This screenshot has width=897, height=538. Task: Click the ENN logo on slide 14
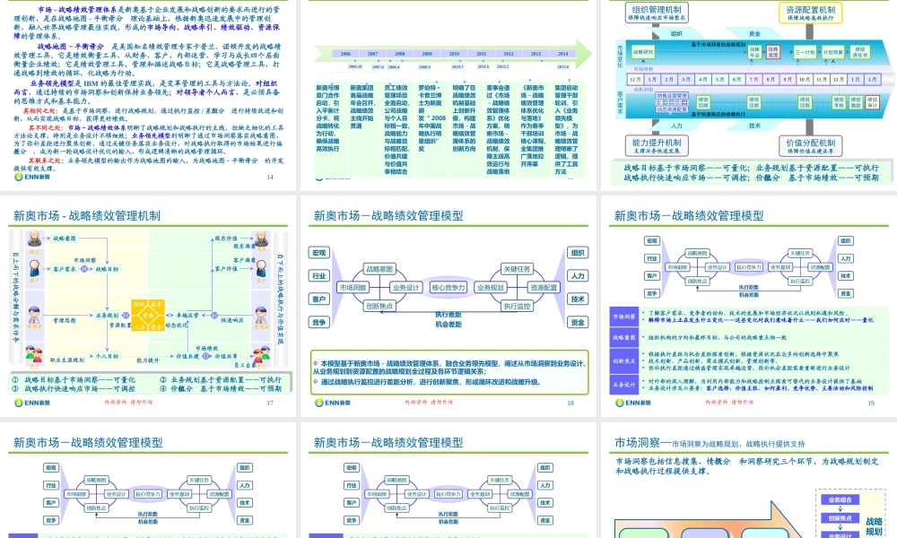pos(32,177)
